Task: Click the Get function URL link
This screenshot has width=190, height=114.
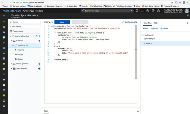Action: coord(129,22)
